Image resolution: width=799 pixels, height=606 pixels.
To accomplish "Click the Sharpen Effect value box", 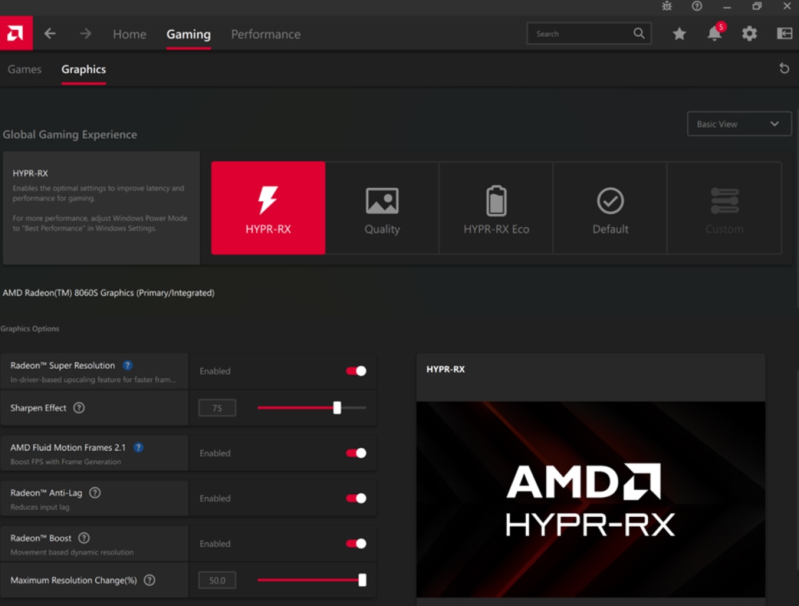I will 217,408.
